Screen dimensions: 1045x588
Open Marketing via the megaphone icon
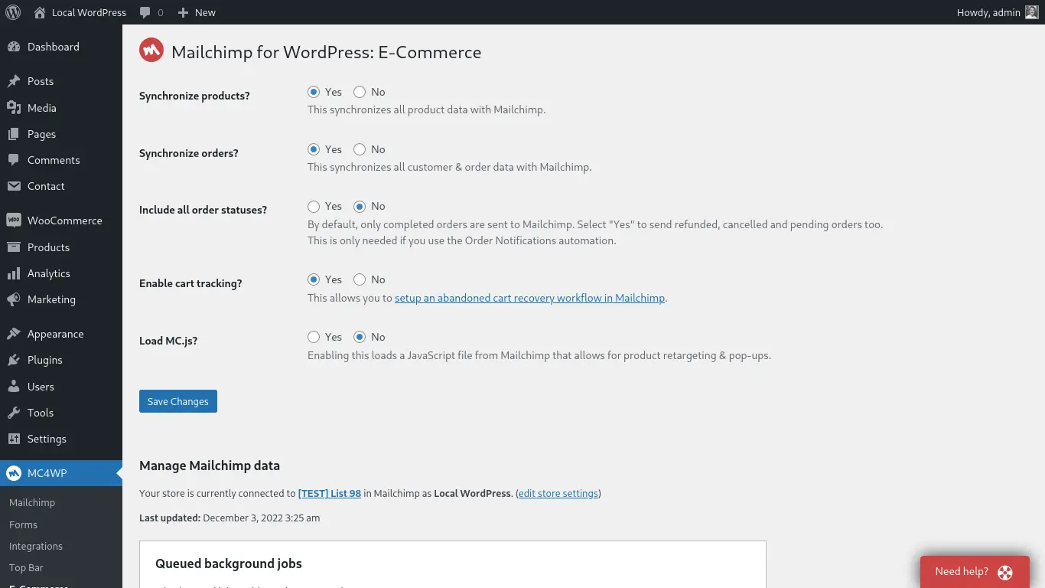[14, 299]
